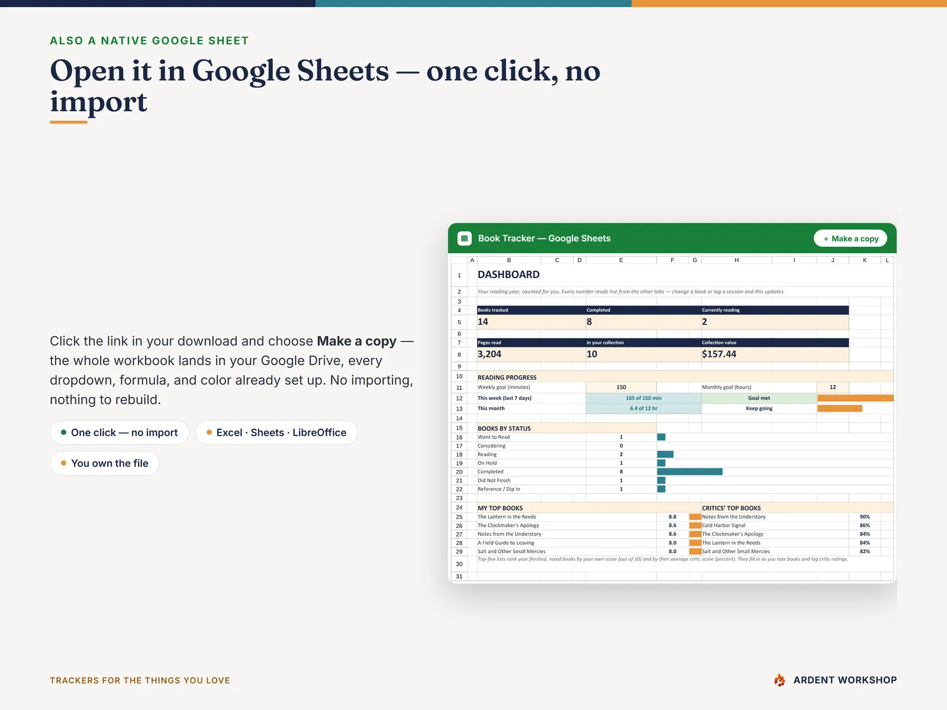Click the 'ALSO A NATIVE GOOGLE SHEET' eyebrow text

149,41
